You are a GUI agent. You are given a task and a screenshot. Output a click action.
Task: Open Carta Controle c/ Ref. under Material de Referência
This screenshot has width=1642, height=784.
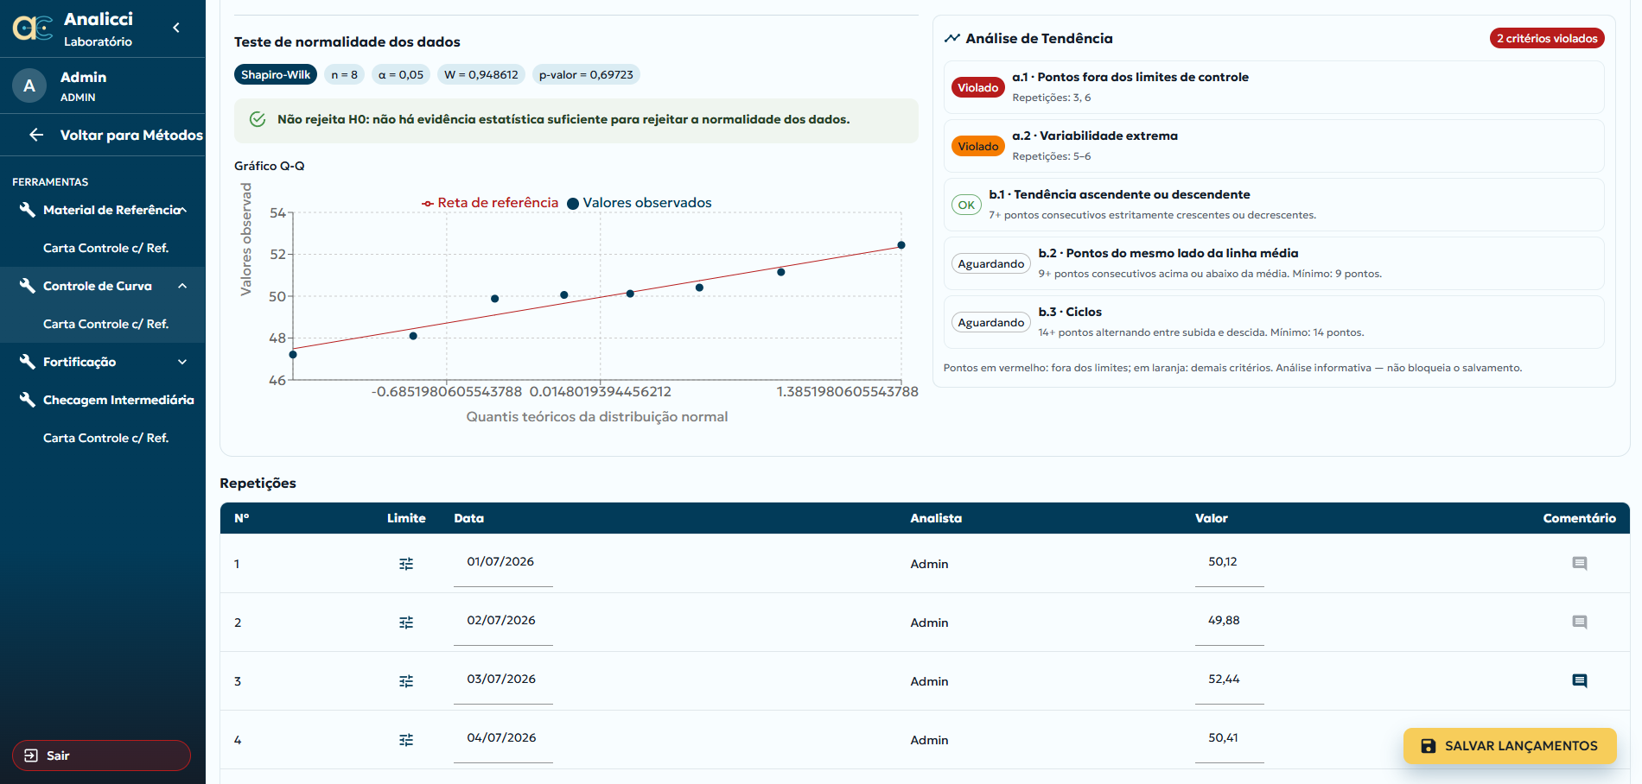(x=105, y=248)
